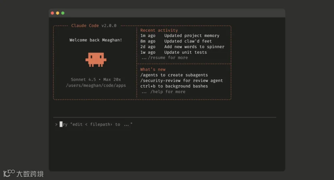Click the "Recent activity" heading
The height and width of the screenshot is (180, 334).
pos(159,30)
